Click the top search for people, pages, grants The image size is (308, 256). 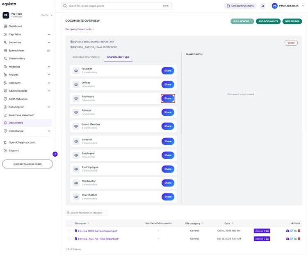pyautogui.click(x=116, y=6)
